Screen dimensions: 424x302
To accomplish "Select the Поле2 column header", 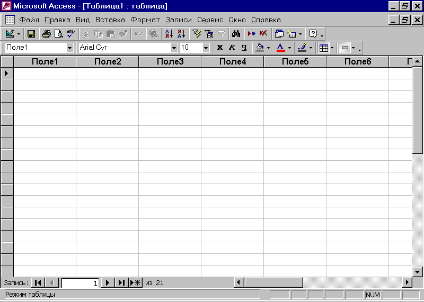I will click(x=108, y=61).
